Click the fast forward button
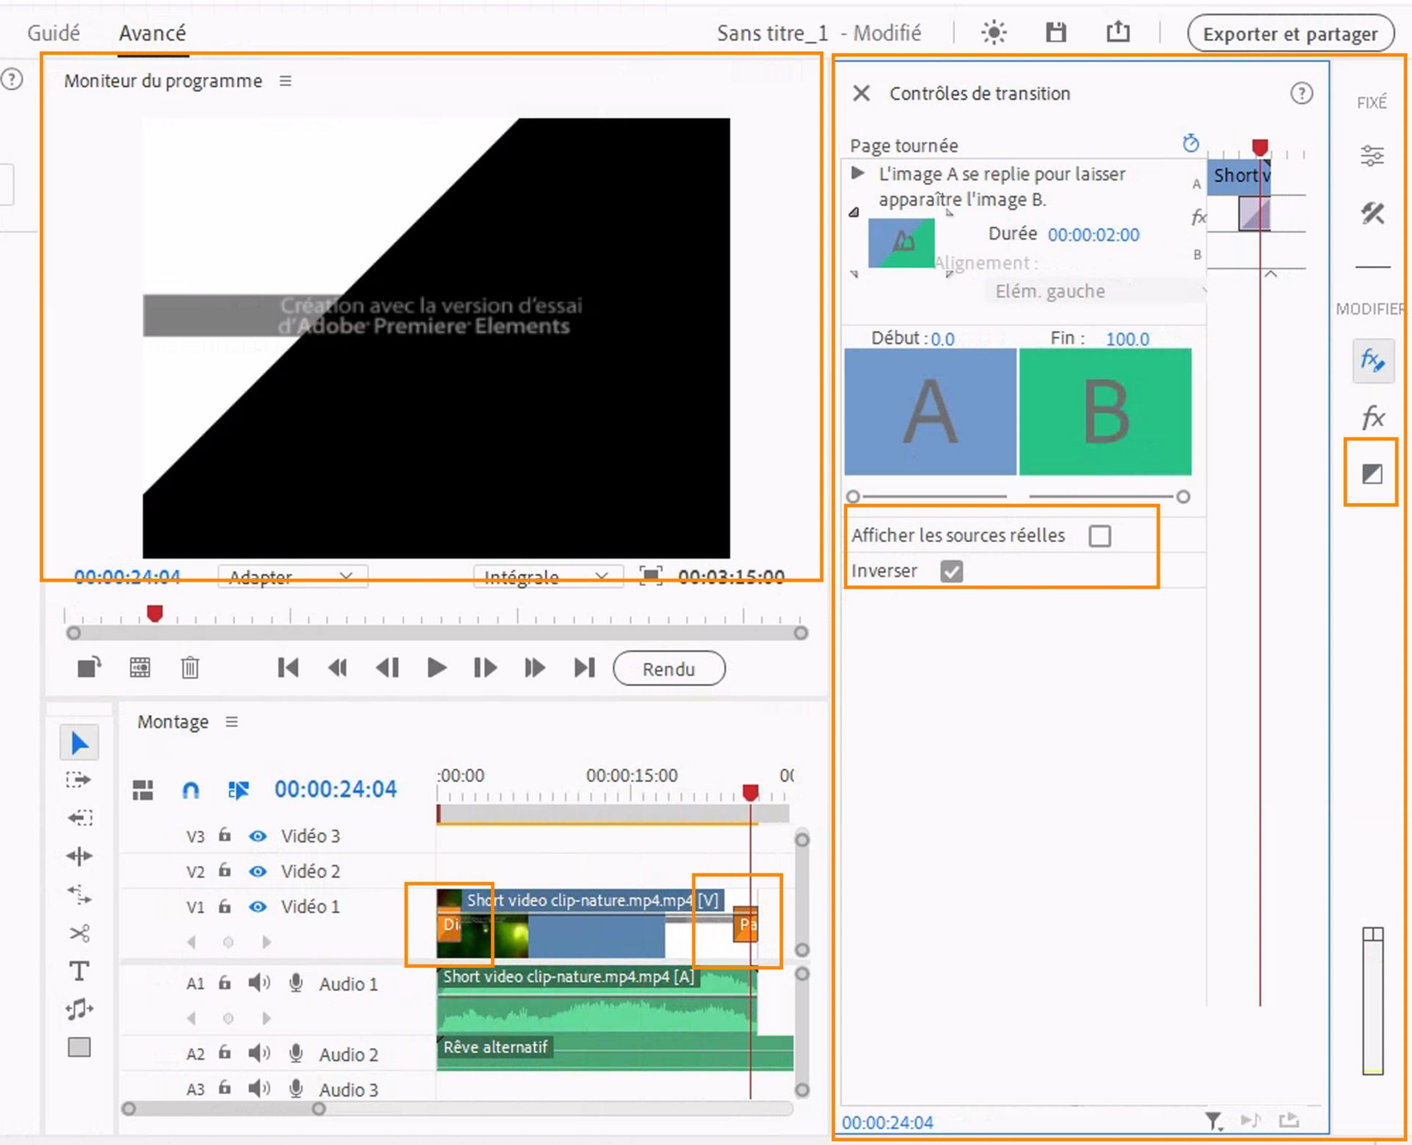 click(535, 668)
